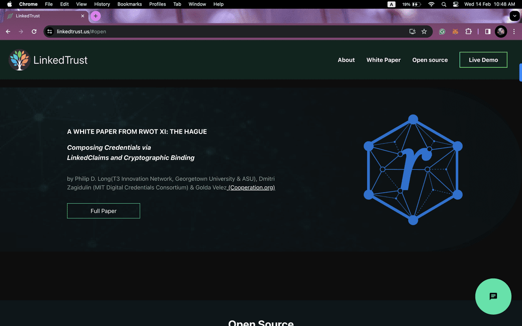Screen dimensions: 522x326
Task: Open Control Center
Action: (x=456, y=4)
